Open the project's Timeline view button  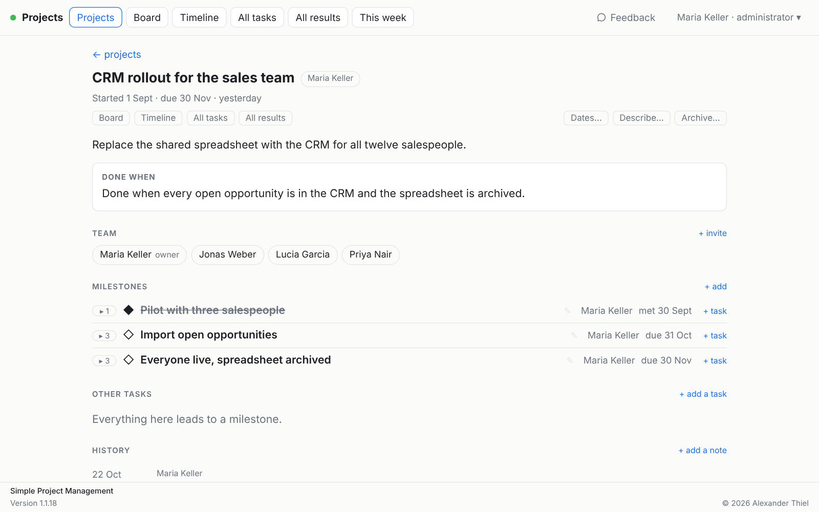click(x=158, y=118)
